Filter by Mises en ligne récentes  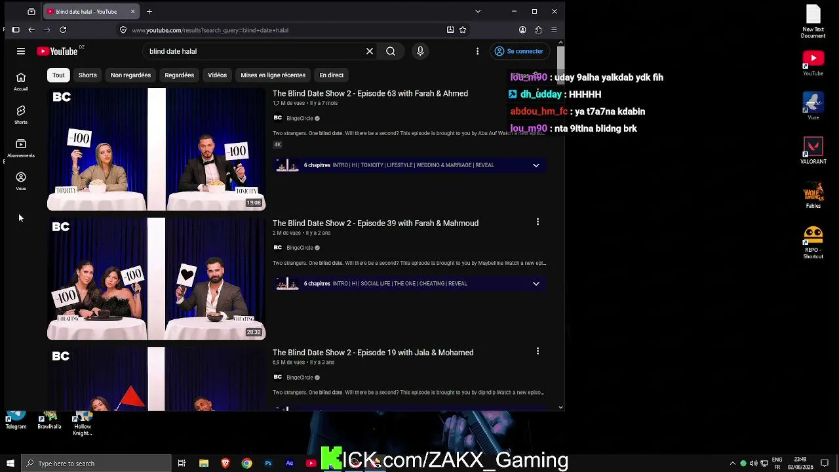tap(273, 75)
